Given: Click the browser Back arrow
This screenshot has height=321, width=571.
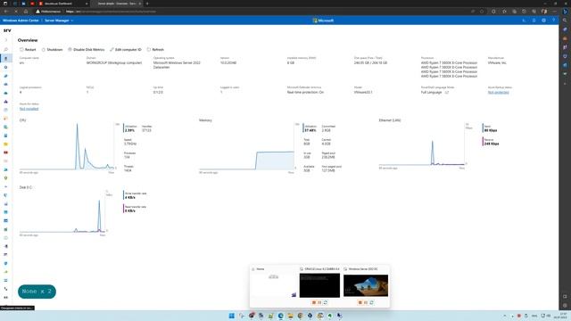Looking at the screenshot, I should 6,12.
